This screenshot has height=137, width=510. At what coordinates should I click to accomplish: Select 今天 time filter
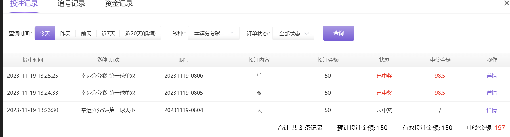click(x=45, y=33)
